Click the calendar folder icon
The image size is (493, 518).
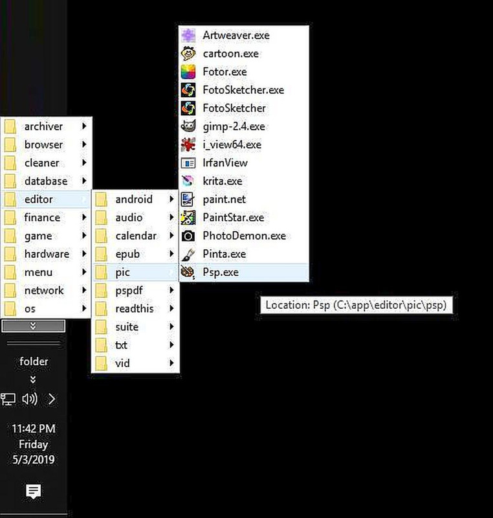click(102, 236)
